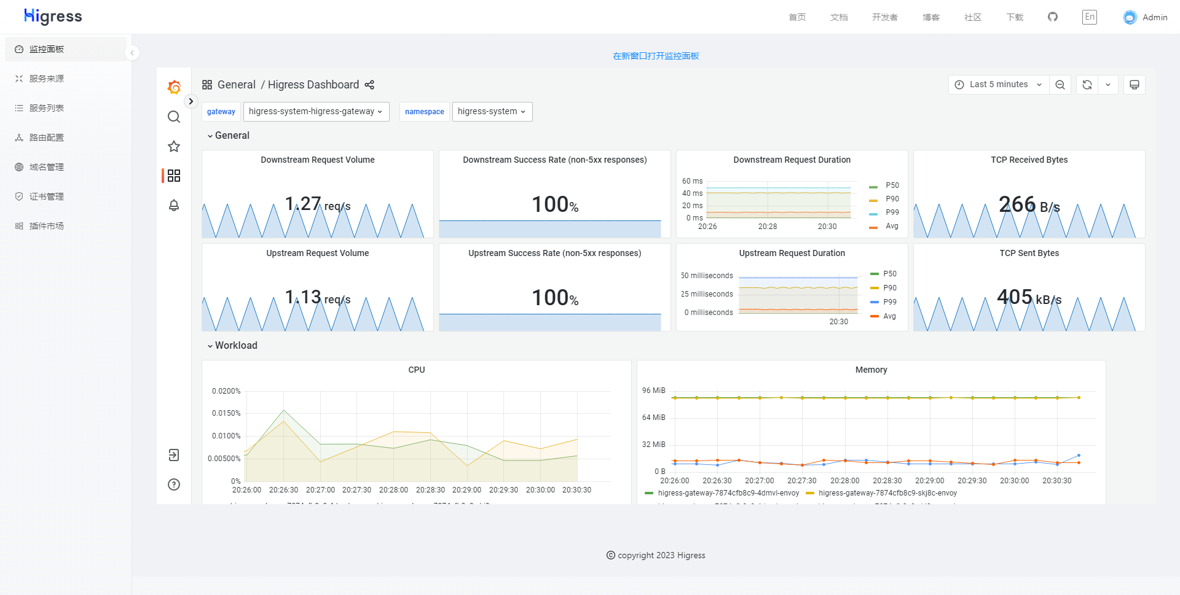Refresh the dashboard
Viewport: 1180px width, 595px height.
click(x=1087, y=85)
